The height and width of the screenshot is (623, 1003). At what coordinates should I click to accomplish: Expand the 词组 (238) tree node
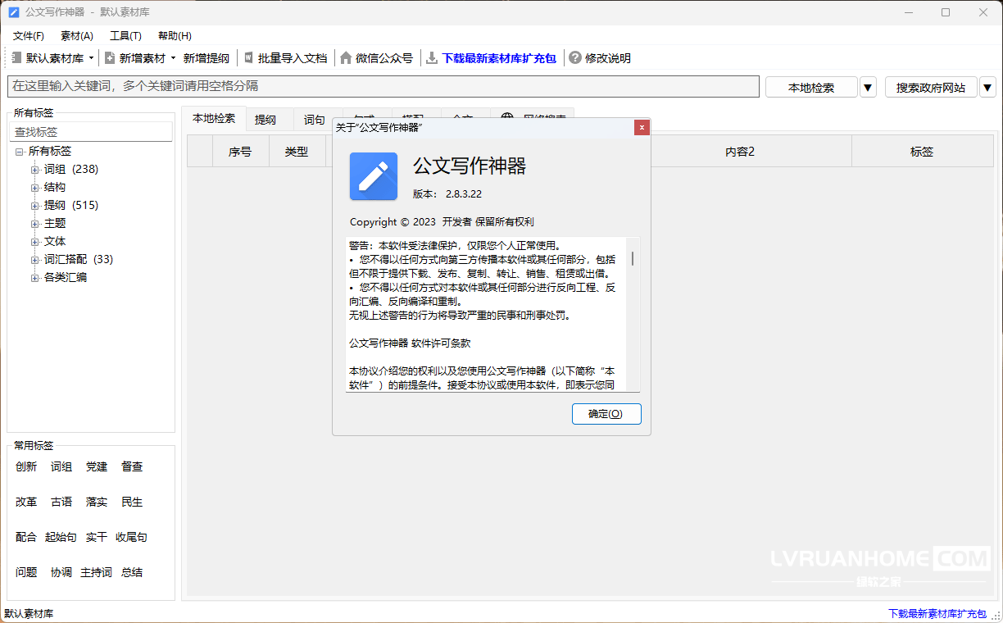point(34,170)
